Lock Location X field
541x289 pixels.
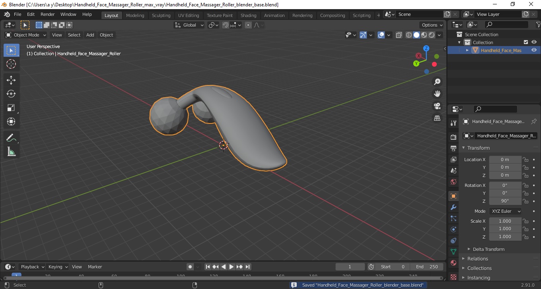(525, 160)
